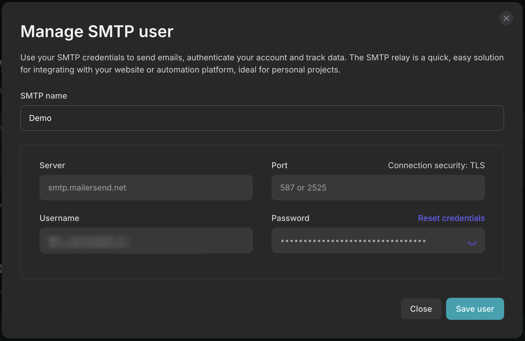
Task: Click empty space below the Username field
Action: point(146,266)
